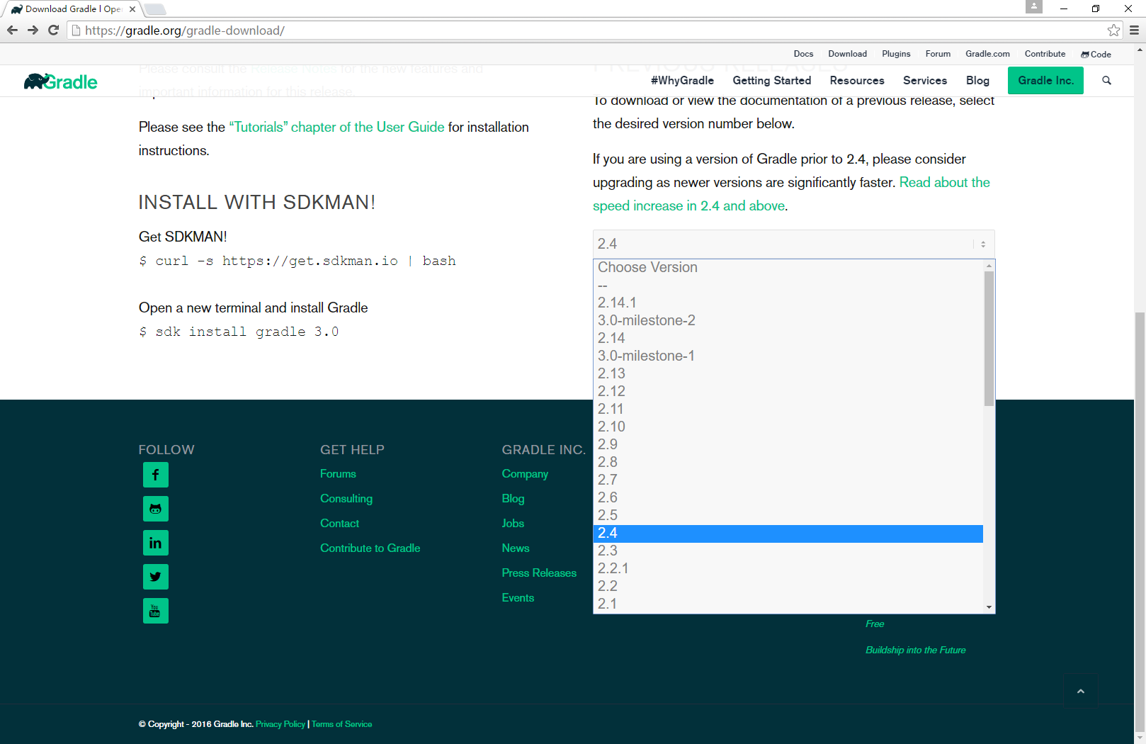The width and height of the screenshot is (1146, 744).
Task: Click the scroll-to-top arrow button
Action: pos(1080,691)
